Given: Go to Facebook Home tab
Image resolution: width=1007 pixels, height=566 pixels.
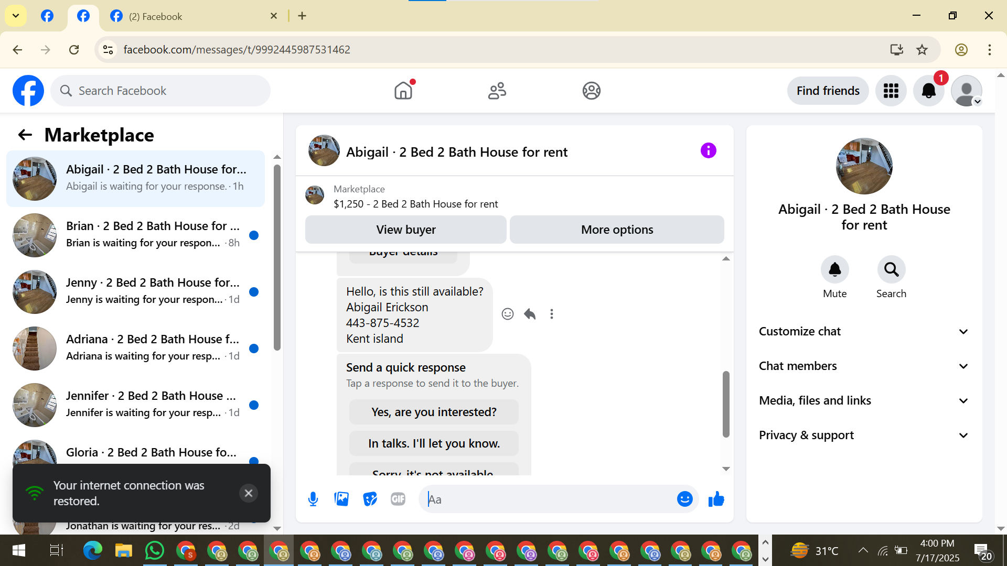Looking at the screenshot, I should 403,91.
